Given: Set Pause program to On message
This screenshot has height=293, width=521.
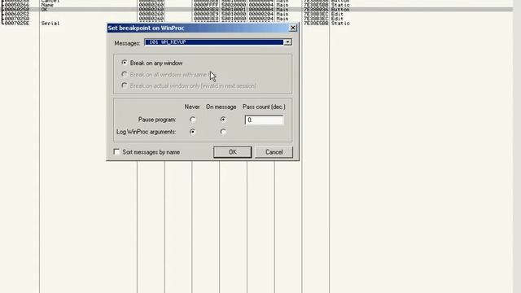Looking at the screenshot, I should pos(223,120).
